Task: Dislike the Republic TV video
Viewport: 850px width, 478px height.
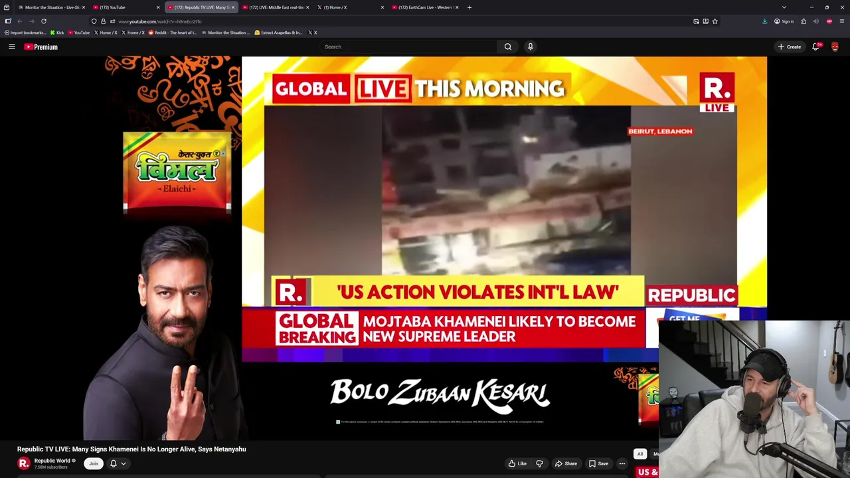Action: click(539, 463)
